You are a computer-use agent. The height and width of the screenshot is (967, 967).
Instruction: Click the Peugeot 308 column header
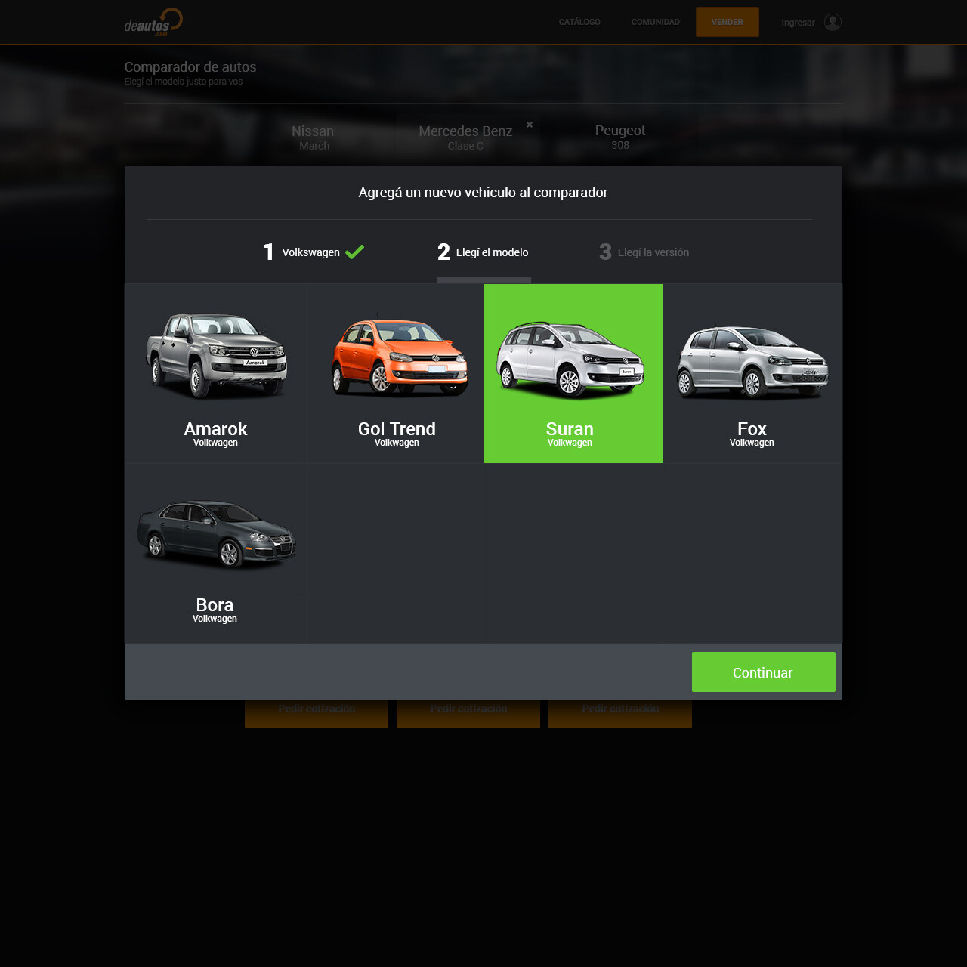point(620,137)
